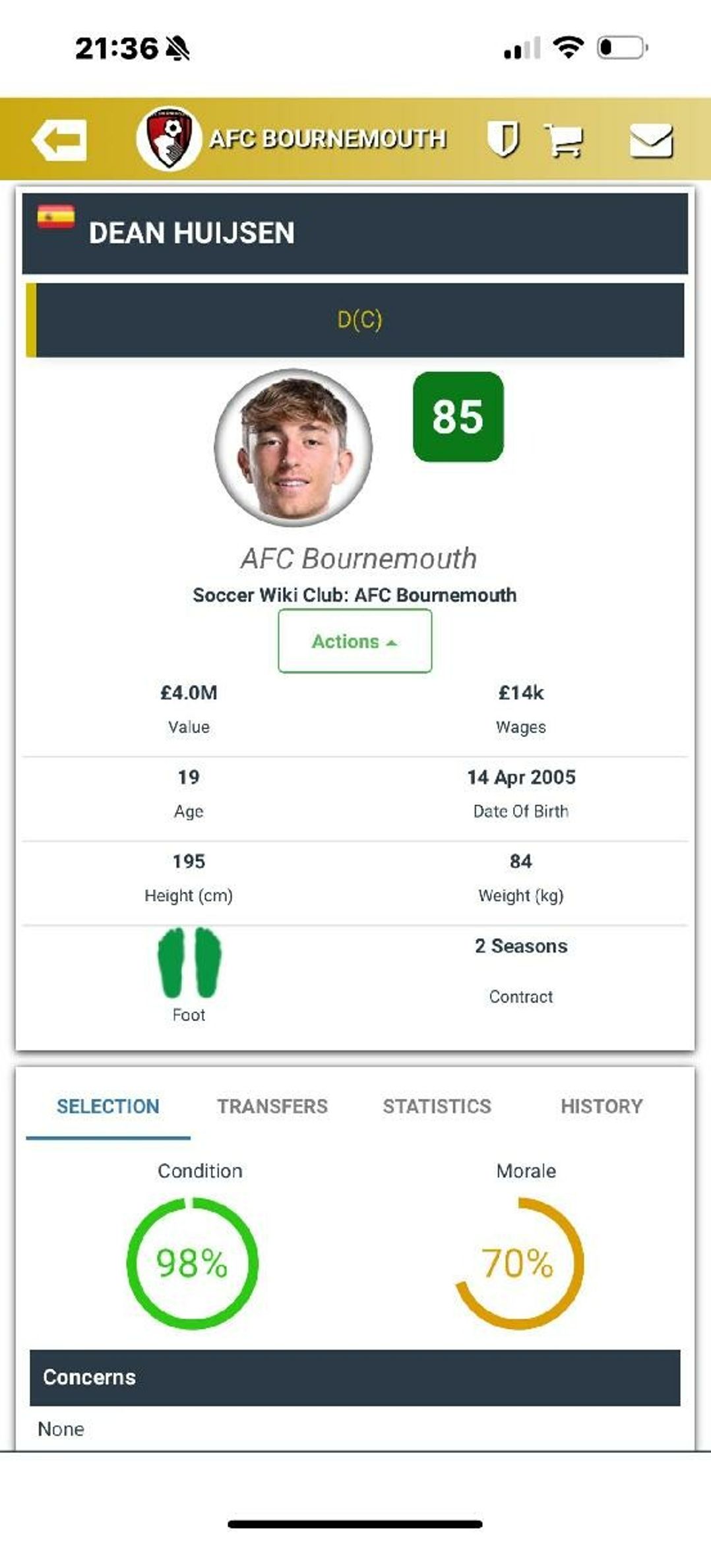
Task: Open the envelope messages icon
Action: [x=650, y=140]
